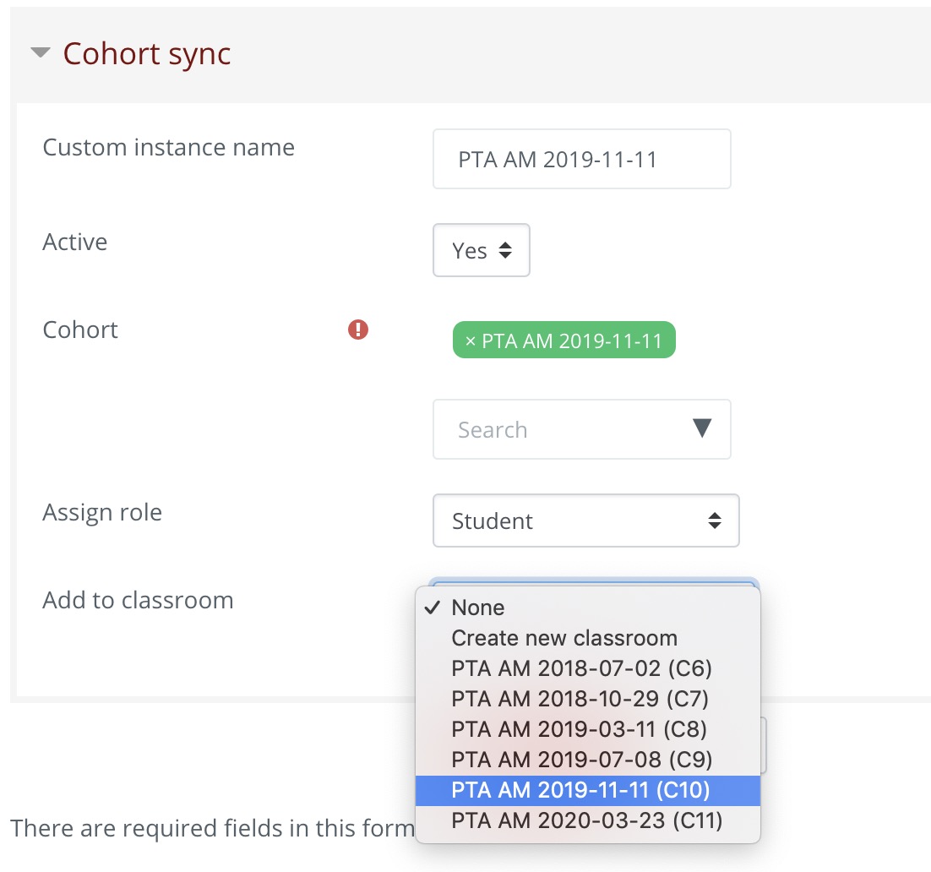Open the Assign role Student dropdown

(x=585, y=520)
